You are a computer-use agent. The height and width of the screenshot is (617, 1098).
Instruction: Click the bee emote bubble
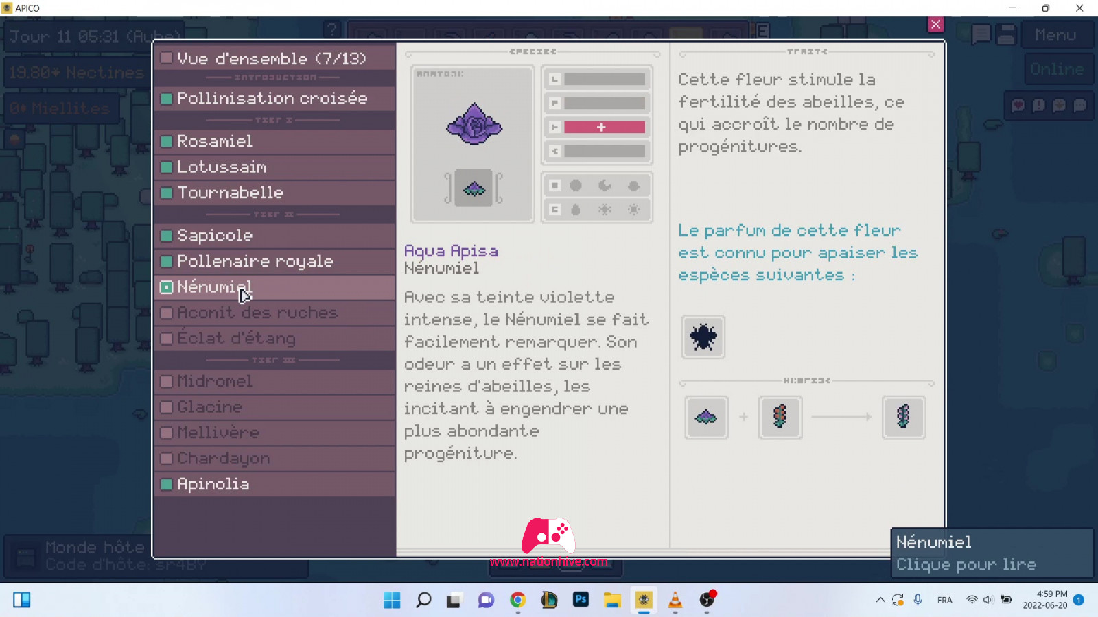[1060, 106]
